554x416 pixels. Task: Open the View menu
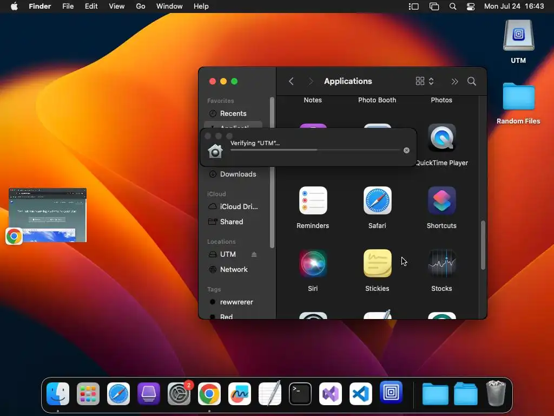tap(117, 6)
